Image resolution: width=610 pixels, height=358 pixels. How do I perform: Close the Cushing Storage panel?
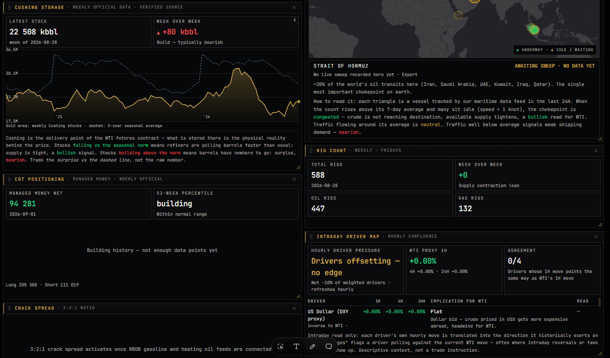tap(294, 8)
